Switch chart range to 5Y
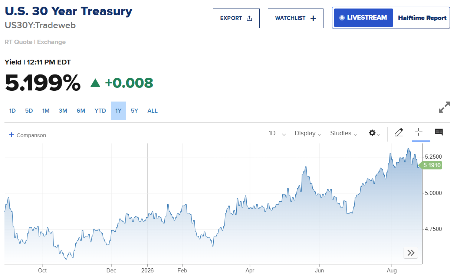 (134, 111)
